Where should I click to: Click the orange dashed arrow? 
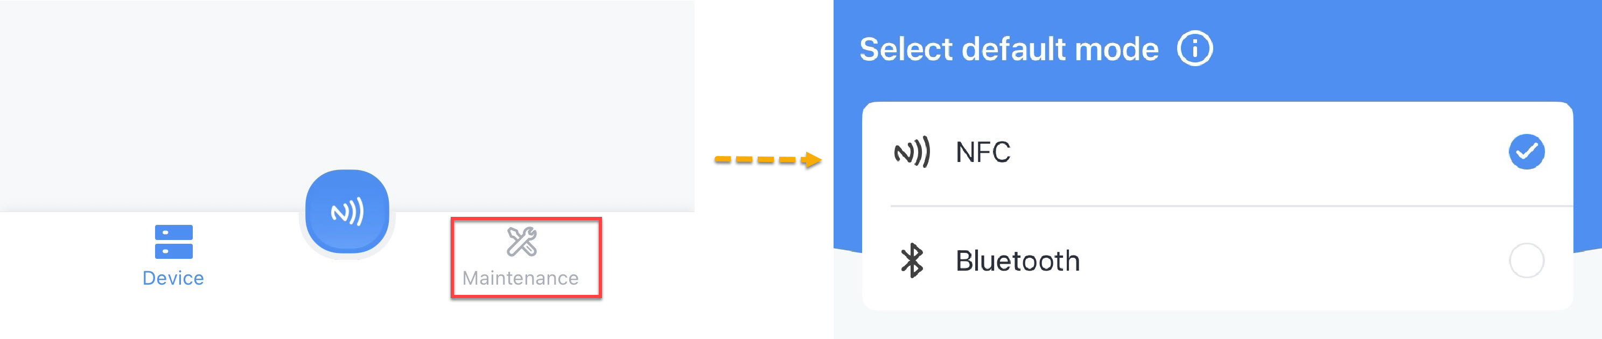[x=767, y=160]
